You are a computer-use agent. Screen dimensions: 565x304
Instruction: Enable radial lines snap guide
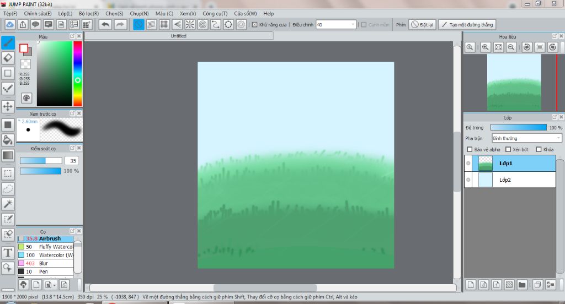[x=190, y=24]
